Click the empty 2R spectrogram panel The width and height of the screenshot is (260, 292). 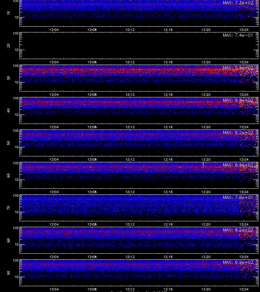[x=139, y=46]
